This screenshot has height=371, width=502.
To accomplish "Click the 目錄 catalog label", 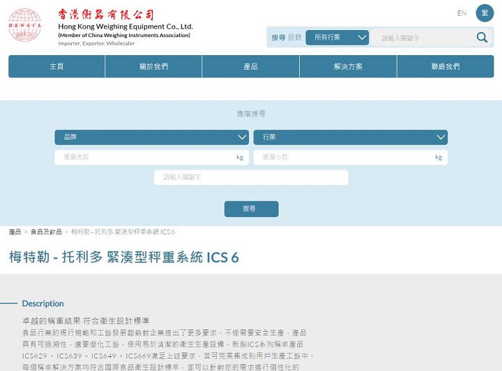I will click(294, 38).
